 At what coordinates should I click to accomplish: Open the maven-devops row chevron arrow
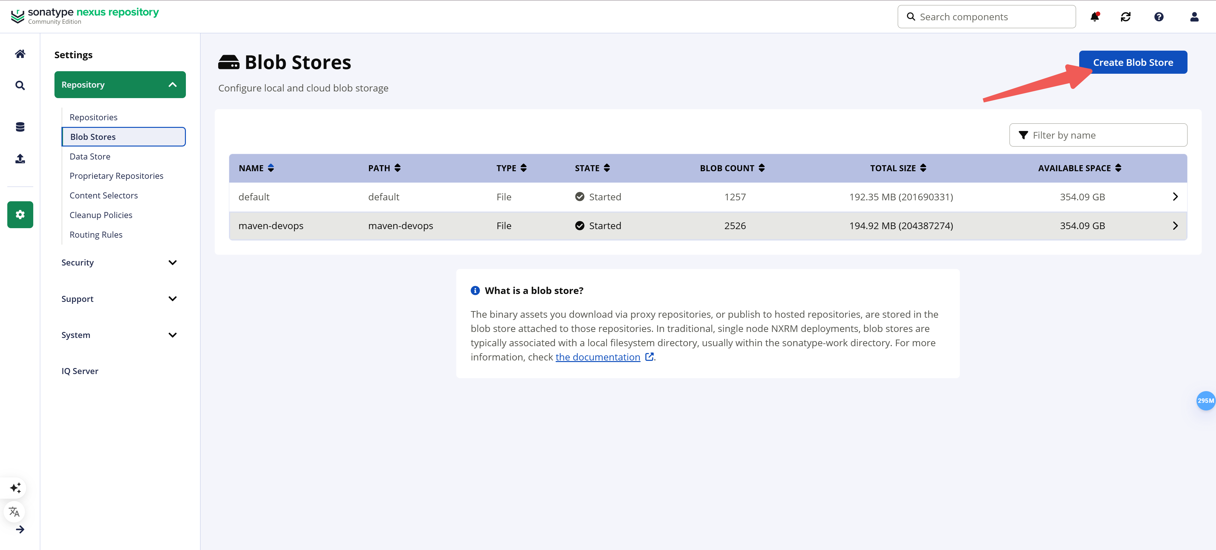1175,226
